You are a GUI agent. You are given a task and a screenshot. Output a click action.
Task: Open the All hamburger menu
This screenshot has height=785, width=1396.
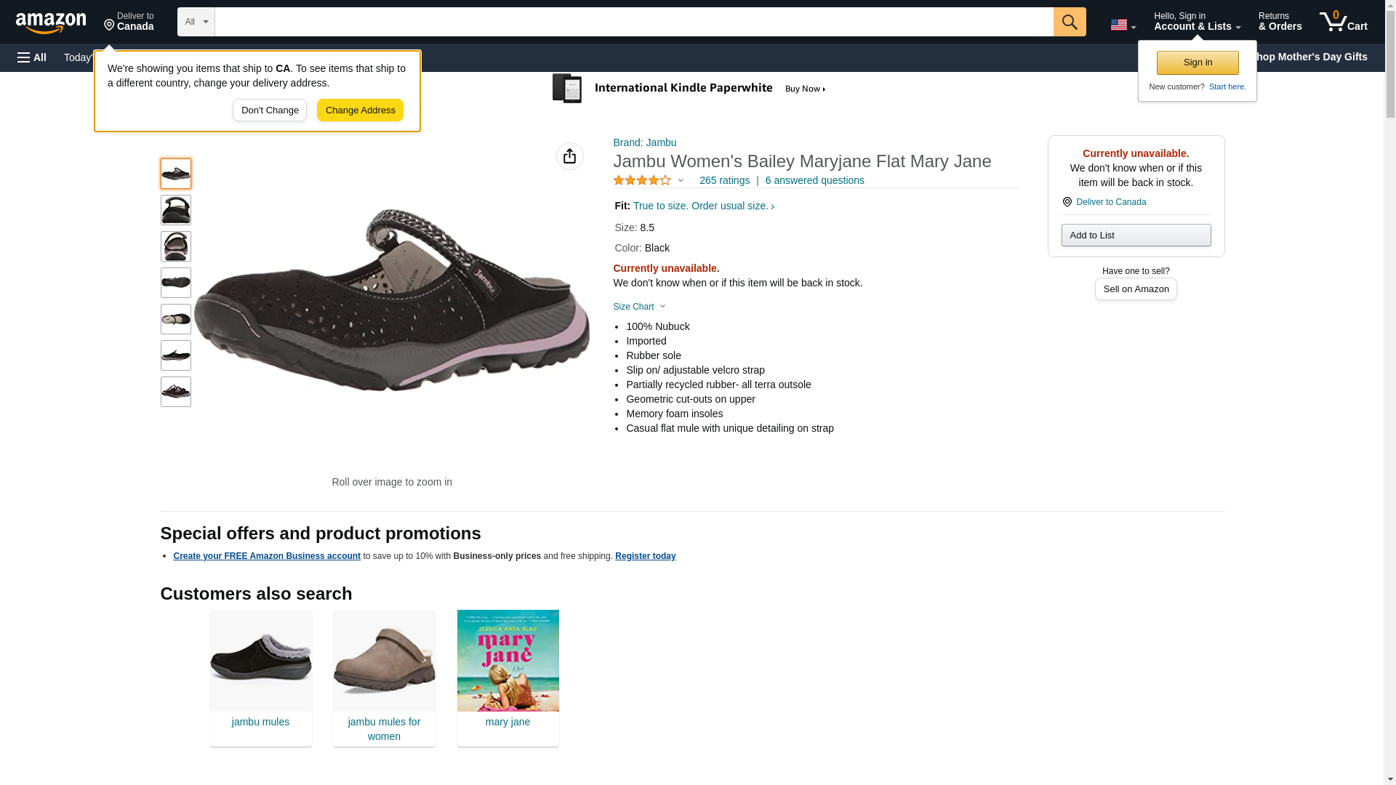click(x=32, y=57)
